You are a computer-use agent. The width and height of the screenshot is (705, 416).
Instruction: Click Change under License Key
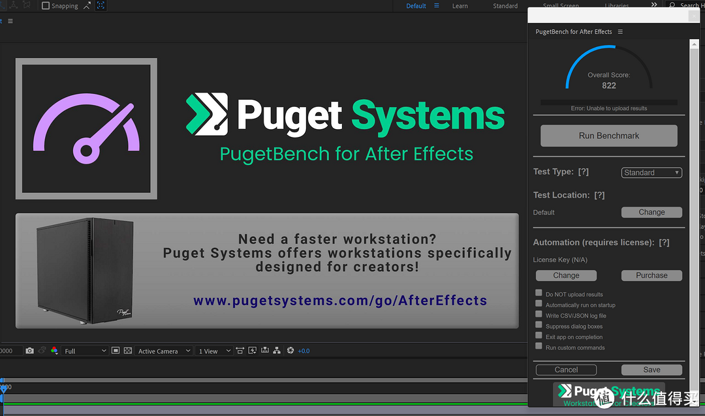566,275
